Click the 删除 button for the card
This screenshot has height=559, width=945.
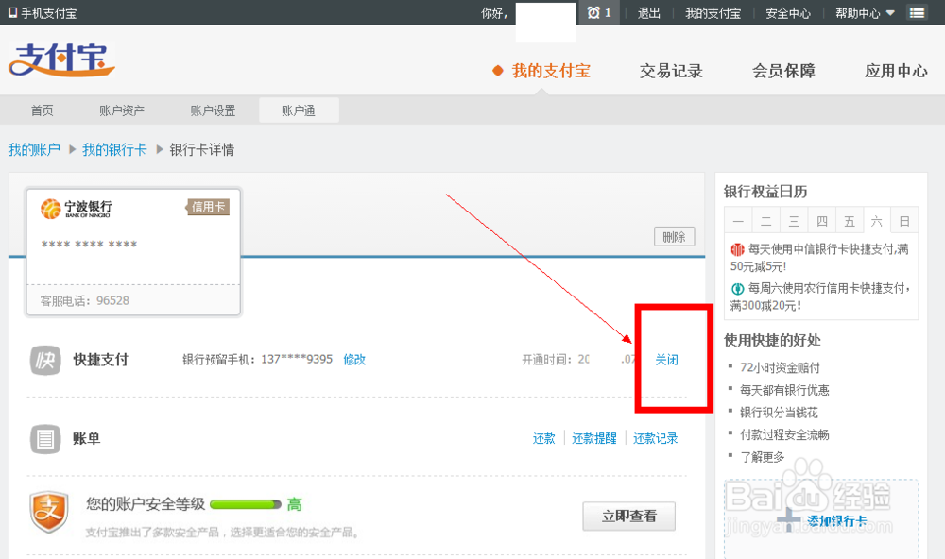click(675, 237)
